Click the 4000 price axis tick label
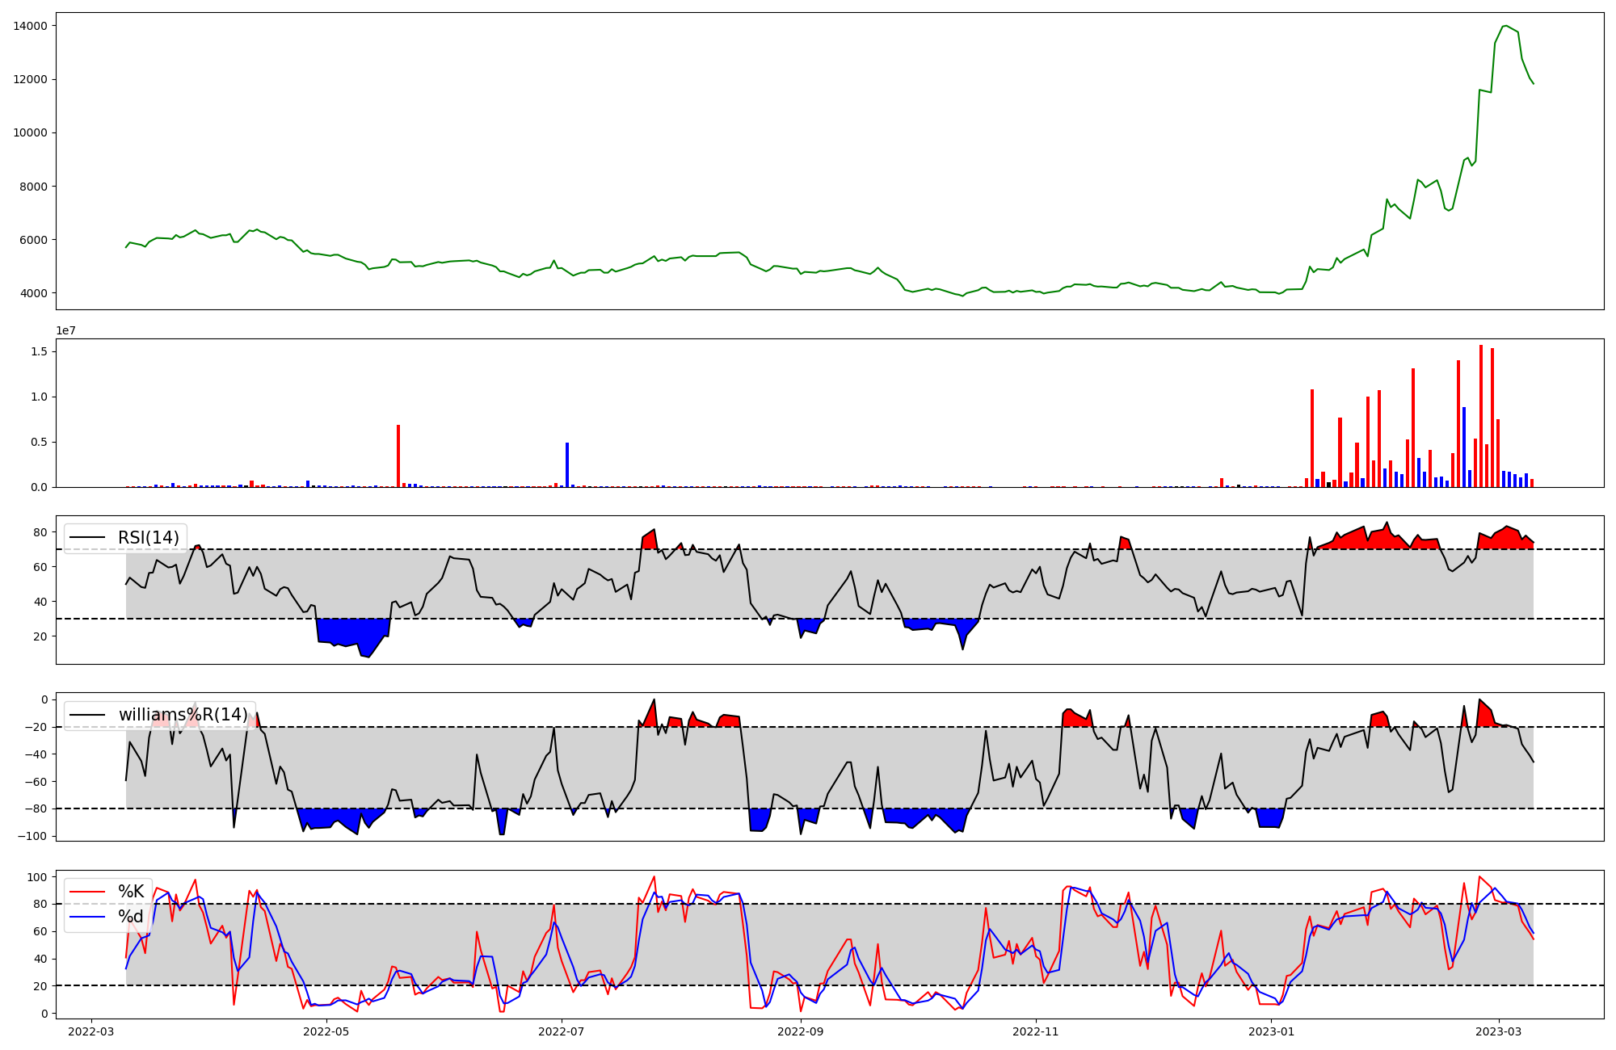Viewport: 1616px width, 1050px height. tap(33, 293)
